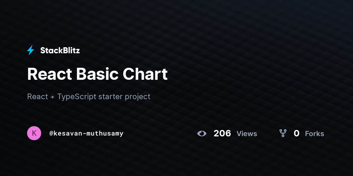
Task: Select the 0 fork count number
Action: point(297,133)
